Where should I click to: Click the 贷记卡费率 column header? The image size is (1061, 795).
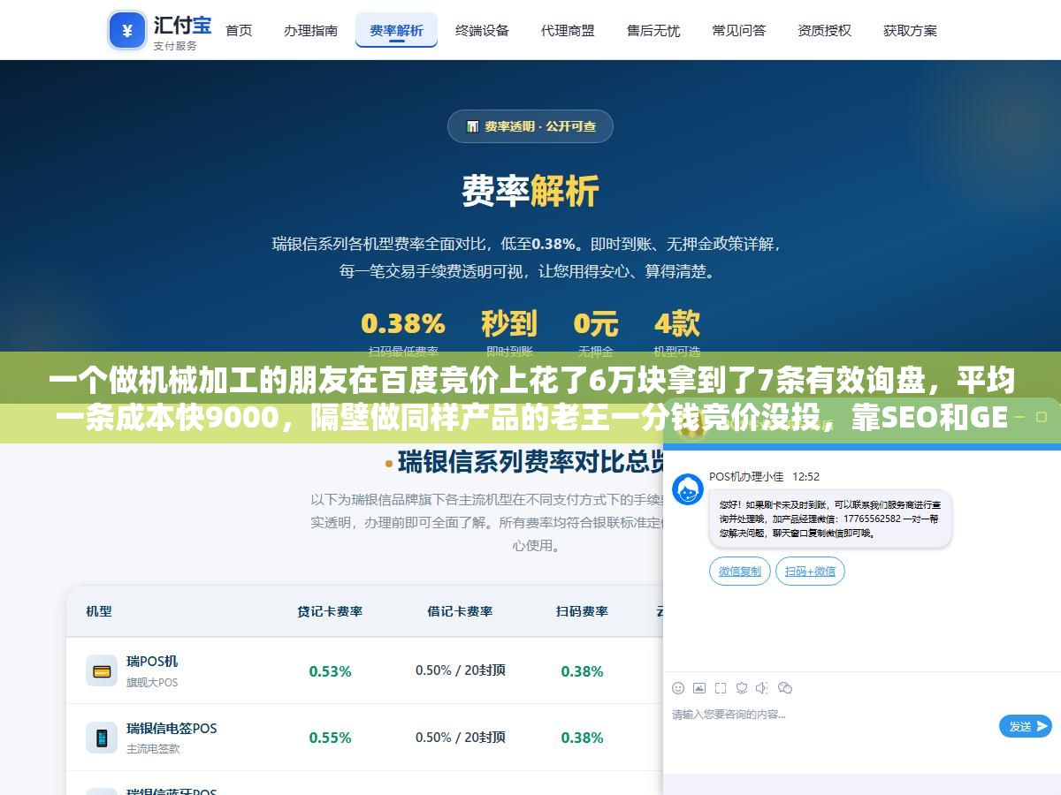point(330,611)
